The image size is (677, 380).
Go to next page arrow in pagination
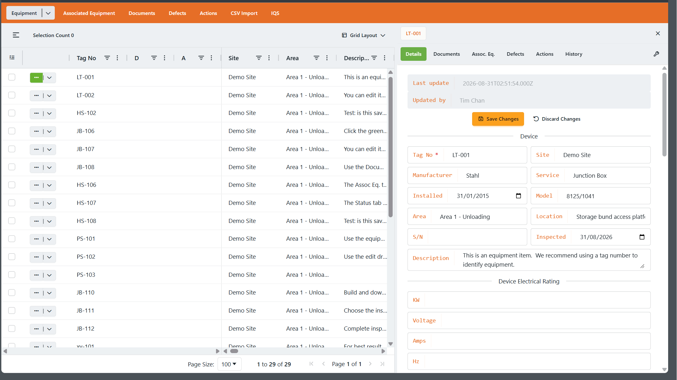(370, 364)
